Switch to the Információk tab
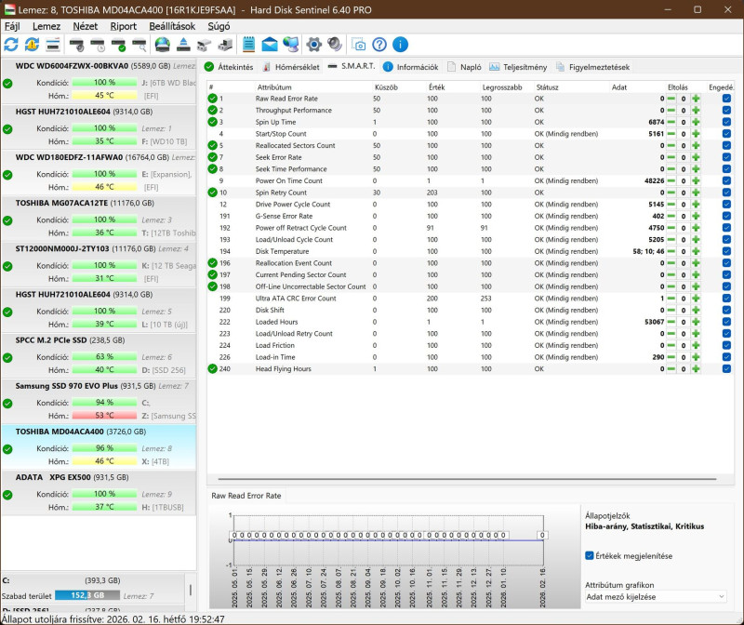This screenshot has width=744, height=625. [x=411, y=67]
